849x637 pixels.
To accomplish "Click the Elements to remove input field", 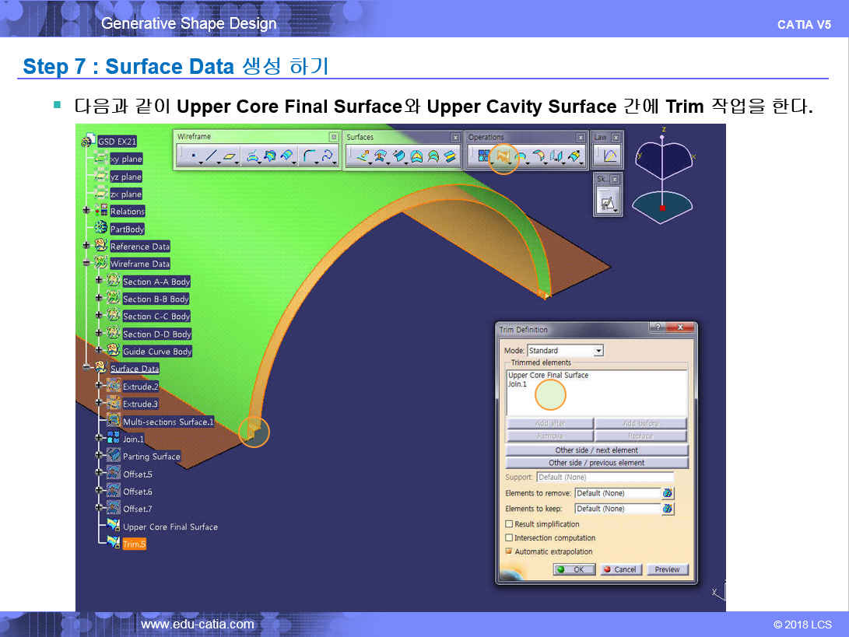I will coord(616,493).
